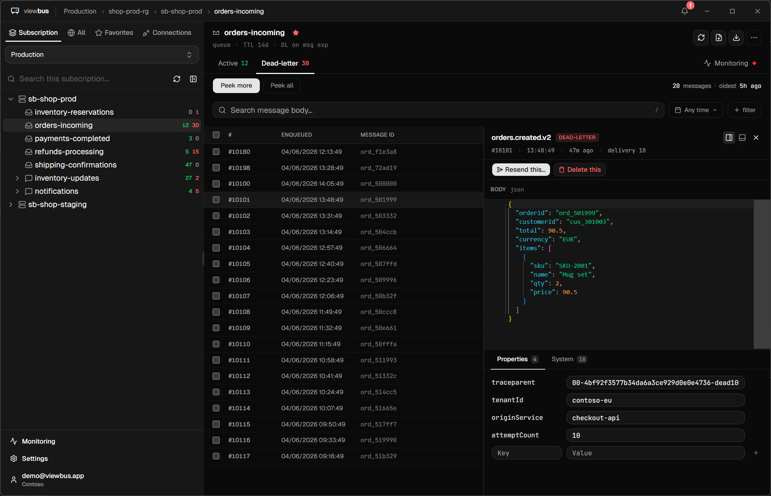Image resolution: width=771 pixels, height=496 pixels.
Task: Collapse the sb-shop-prod namespace
Action: pos(11,99)
